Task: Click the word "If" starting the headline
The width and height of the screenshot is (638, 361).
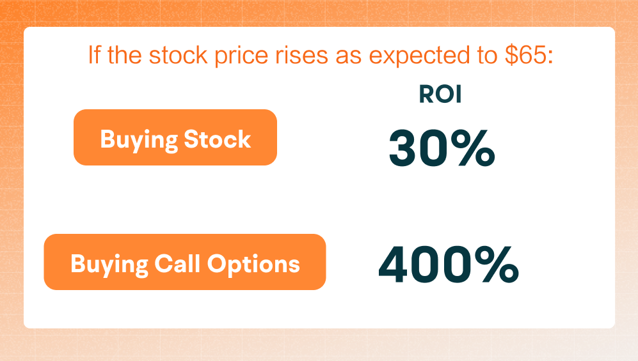Action: [x=94, y=55]
